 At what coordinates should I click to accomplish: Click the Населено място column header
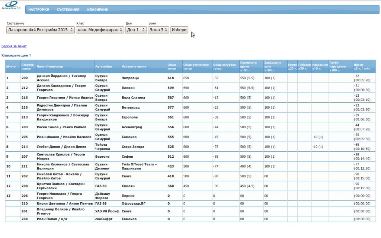click(134, 67)
